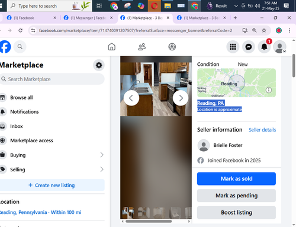Screen dimensions: 296x227
Task: Switch to the last Marketplace tab
Action: [x=201, y=18]
